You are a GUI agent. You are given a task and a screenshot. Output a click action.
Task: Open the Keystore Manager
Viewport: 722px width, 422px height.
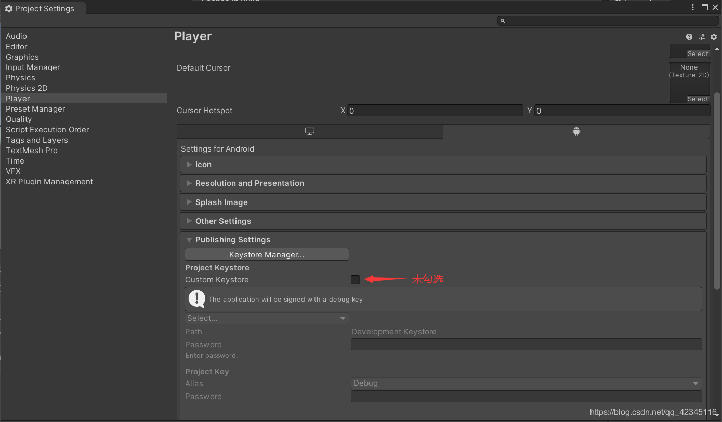tap(266, 254)
